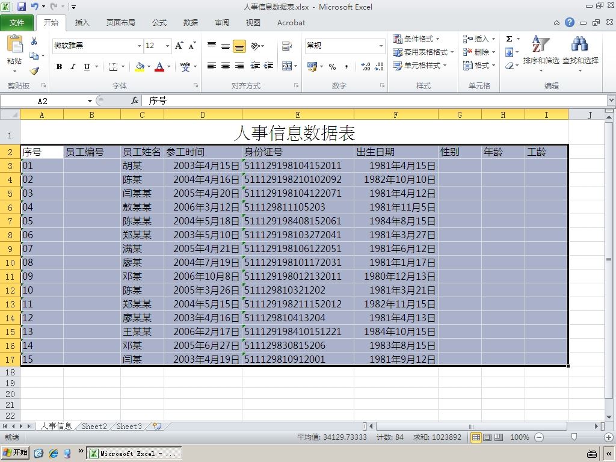
Task: Open the 套用表格格式 table format dropdown
Action: point(423,52)
